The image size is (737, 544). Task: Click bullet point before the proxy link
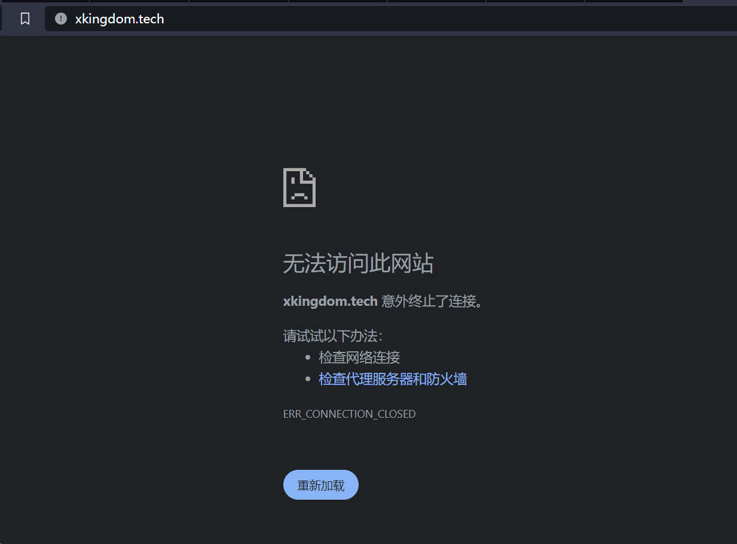pos(308,379)
